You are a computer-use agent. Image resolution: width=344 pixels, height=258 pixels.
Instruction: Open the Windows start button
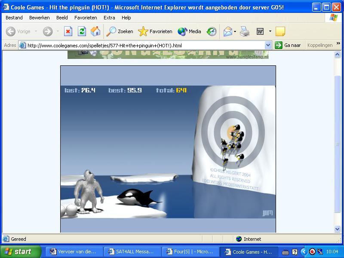coord(21,252)
